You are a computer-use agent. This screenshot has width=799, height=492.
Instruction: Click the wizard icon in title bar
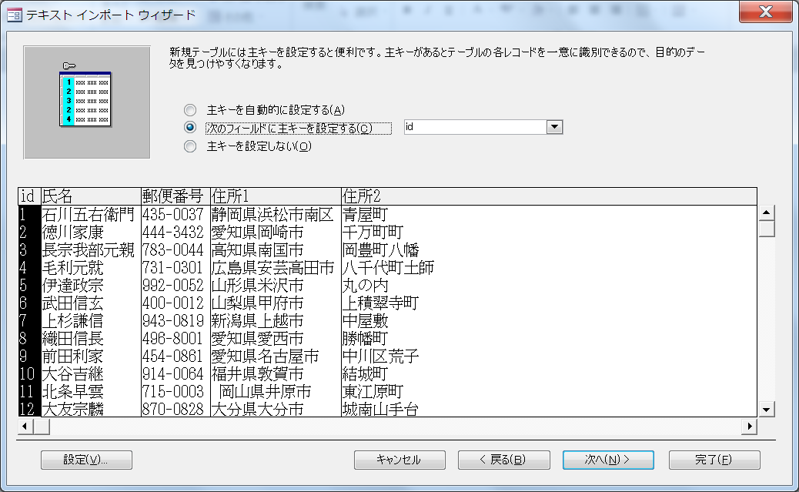tap(14, 15)
